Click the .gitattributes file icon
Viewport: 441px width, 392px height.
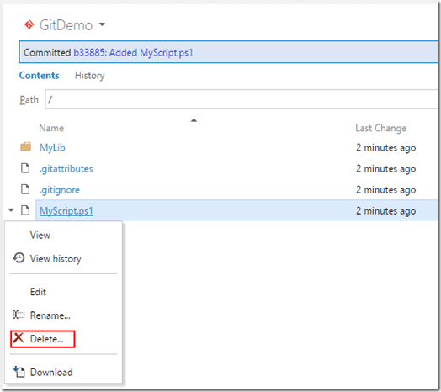click(25, 168)
